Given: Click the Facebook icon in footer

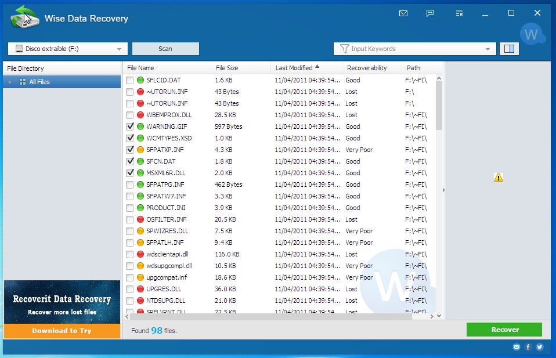Looking at the screenshot, I should [528, 347].
